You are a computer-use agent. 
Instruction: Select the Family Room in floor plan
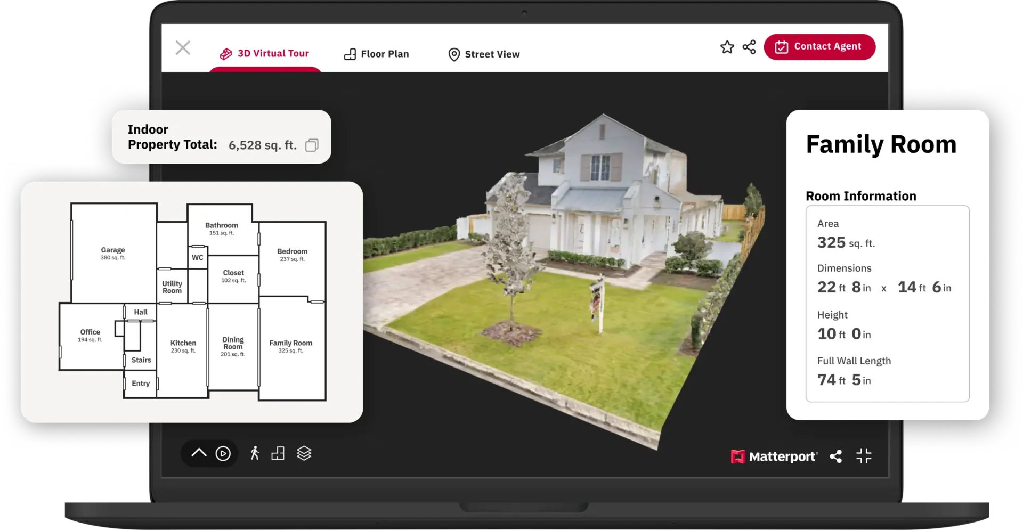tap(291, 346)
